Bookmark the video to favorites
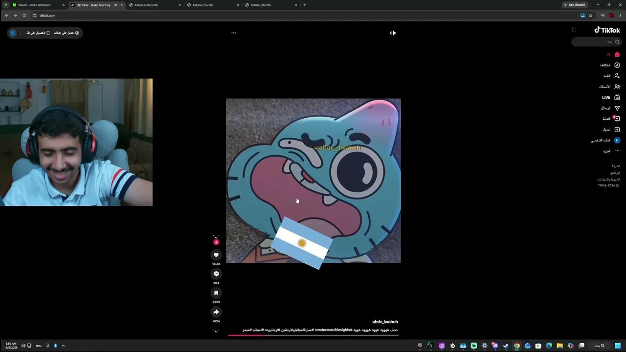Screen dimensions: 626x352 click(216, 293)
